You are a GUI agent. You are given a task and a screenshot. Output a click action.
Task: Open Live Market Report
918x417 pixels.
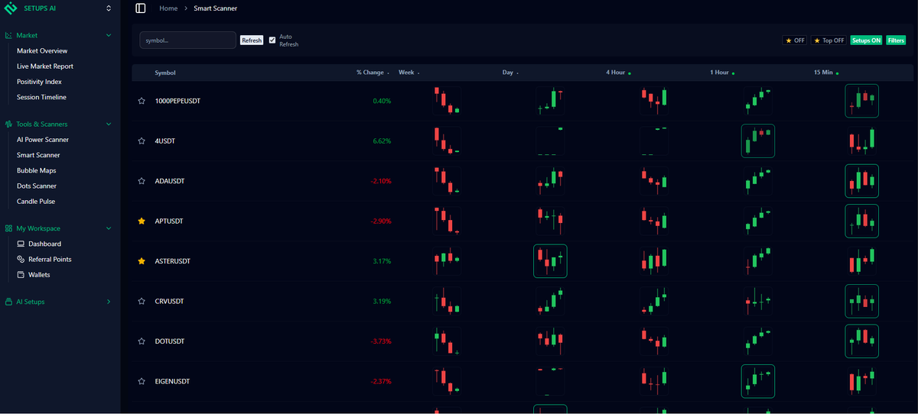45,66
